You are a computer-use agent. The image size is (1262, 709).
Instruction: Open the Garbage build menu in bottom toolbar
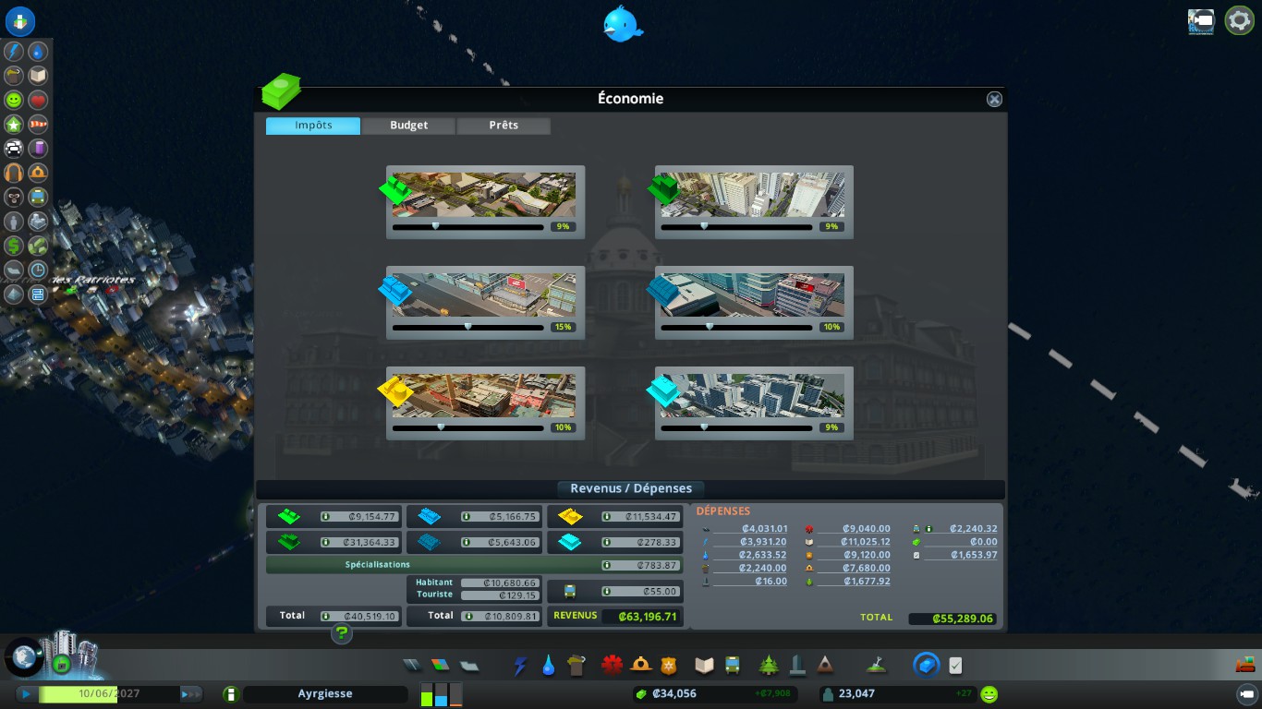pyautogui.click(x=576, y=665)
